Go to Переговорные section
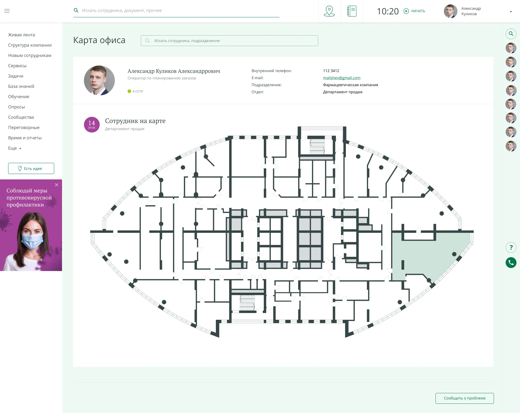 [x=24, y=128]
